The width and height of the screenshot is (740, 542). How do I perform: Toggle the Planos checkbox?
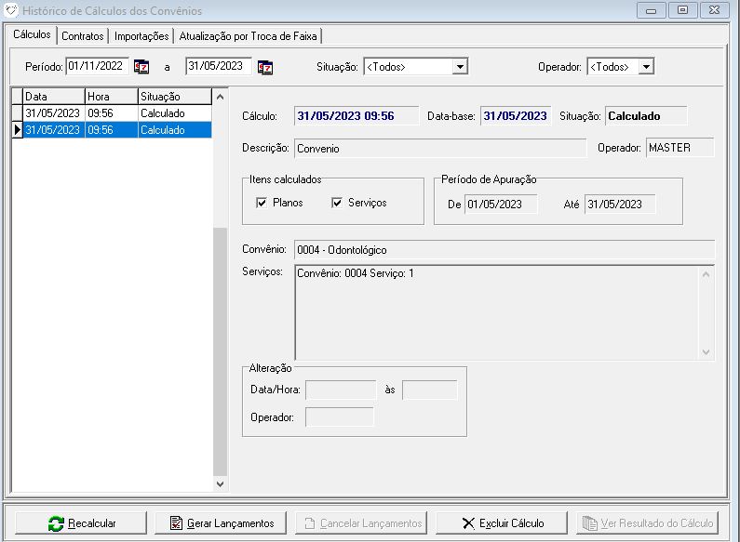(262, 203)
